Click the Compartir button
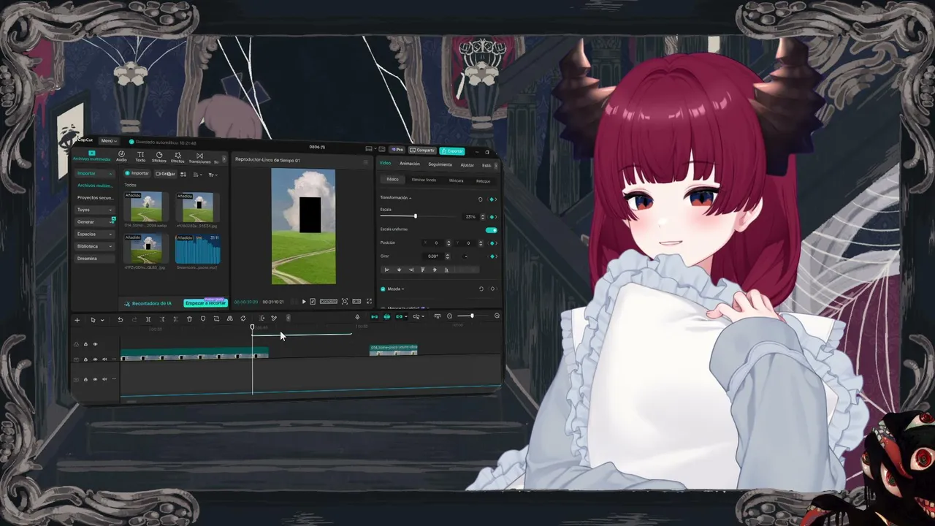 pos(422,150)
